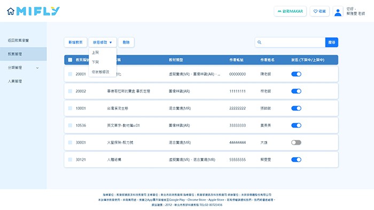Click lesson ID 10536
The image size is (374, 210).
tap(81, 125)
